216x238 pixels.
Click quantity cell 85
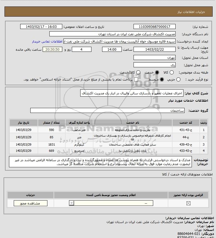pos(51,137)
